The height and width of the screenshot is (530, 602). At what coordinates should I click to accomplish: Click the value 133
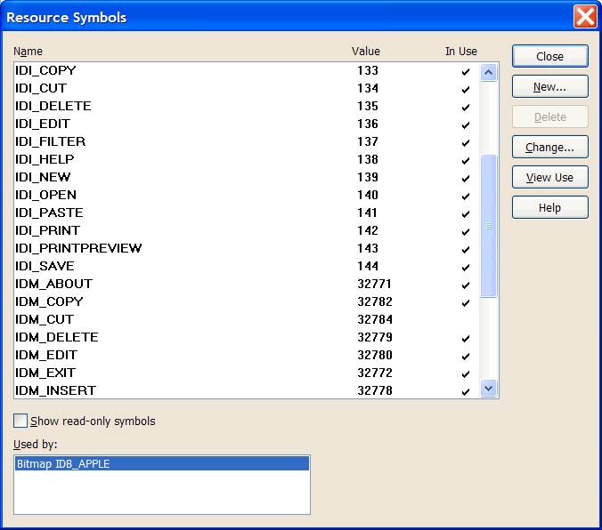click(x=368, y=70)
